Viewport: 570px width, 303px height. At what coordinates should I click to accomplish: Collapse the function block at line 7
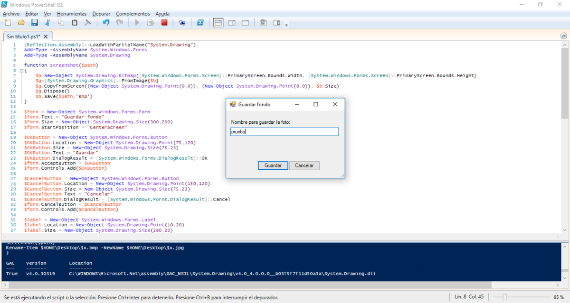[x=20, y=70]
